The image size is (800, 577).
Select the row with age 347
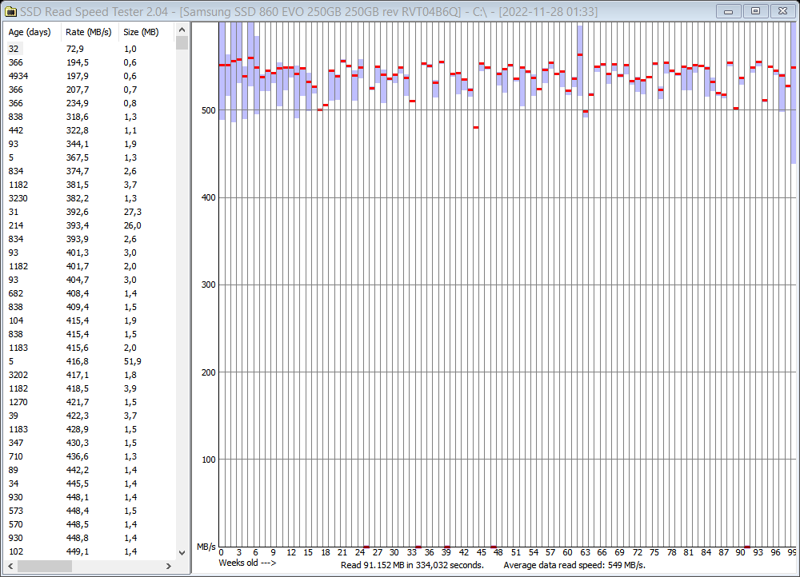(x=90, y=443)
